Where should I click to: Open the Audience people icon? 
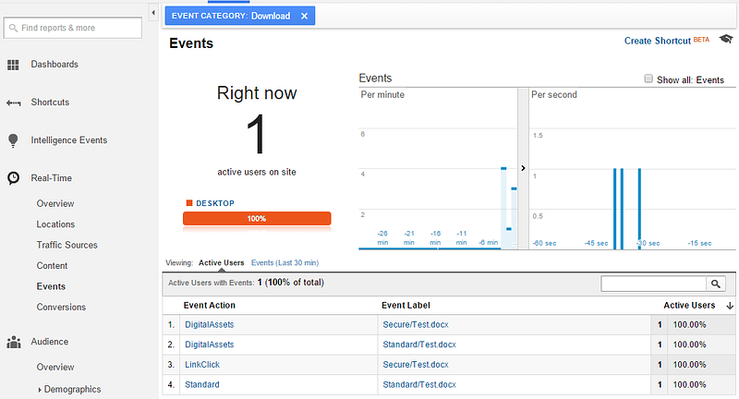[x=14, y=342]
